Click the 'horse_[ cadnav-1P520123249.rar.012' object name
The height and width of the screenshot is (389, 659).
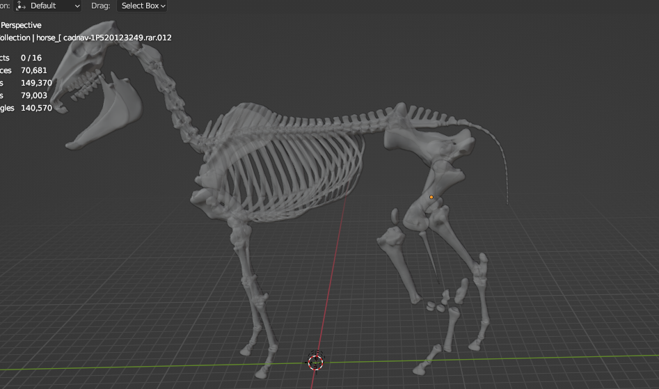tap(104, 38)
